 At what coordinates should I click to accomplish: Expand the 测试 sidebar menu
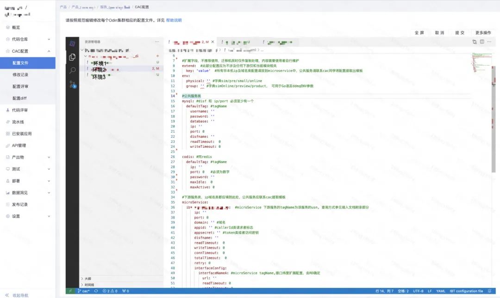49,169
